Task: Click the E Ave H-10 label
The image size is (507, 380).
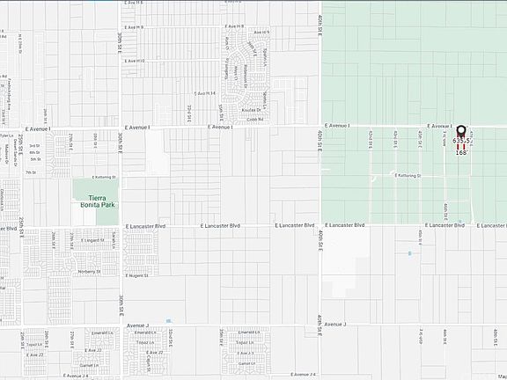Action: (x=135, y=61)
